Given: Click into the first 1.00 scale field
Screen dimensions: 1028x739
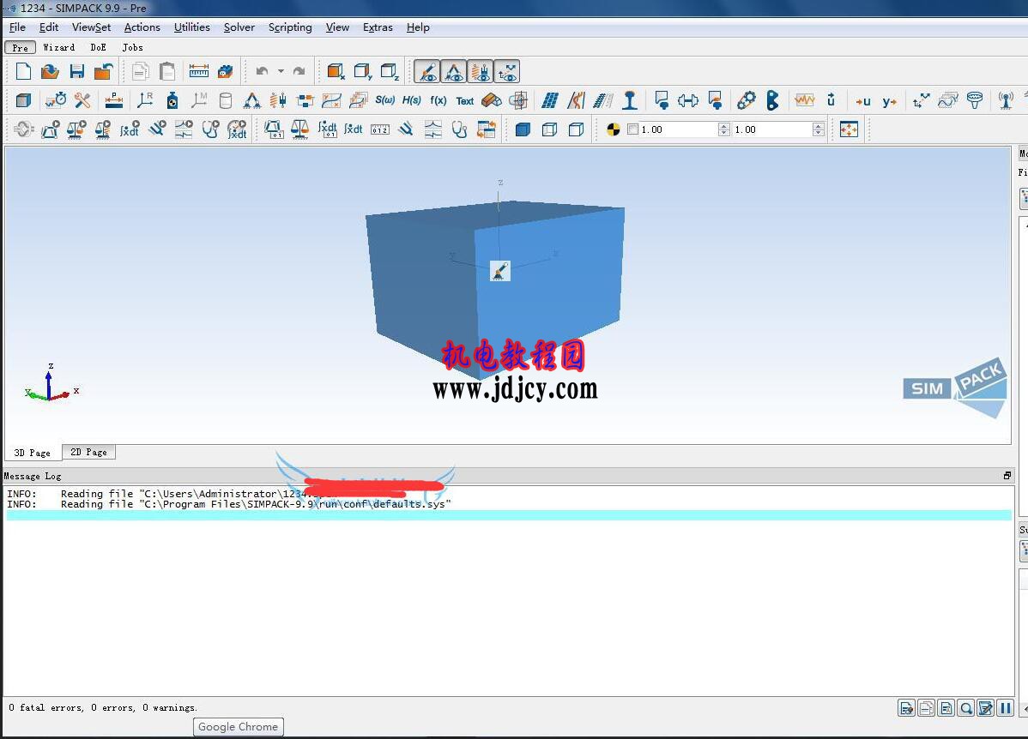Looking at the screenshot, I should [679, 129].
